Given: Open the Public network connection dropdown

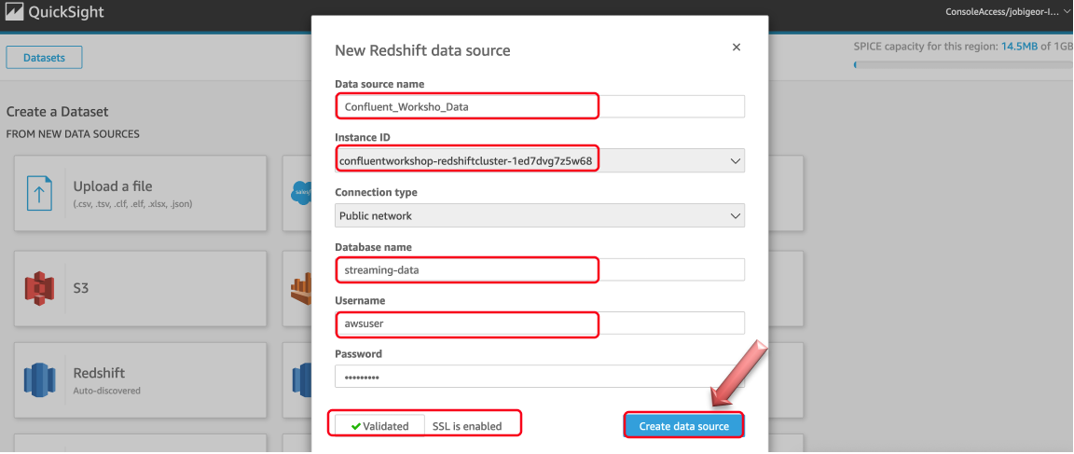Looking at the screenshot, I should click(539, 215).
